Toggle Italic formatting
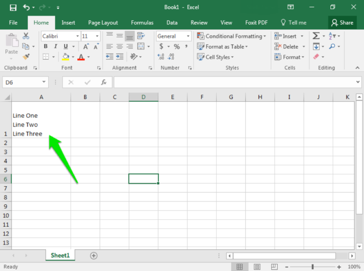The width and height of the screenshot is (364, 271). tap(55, 46)
